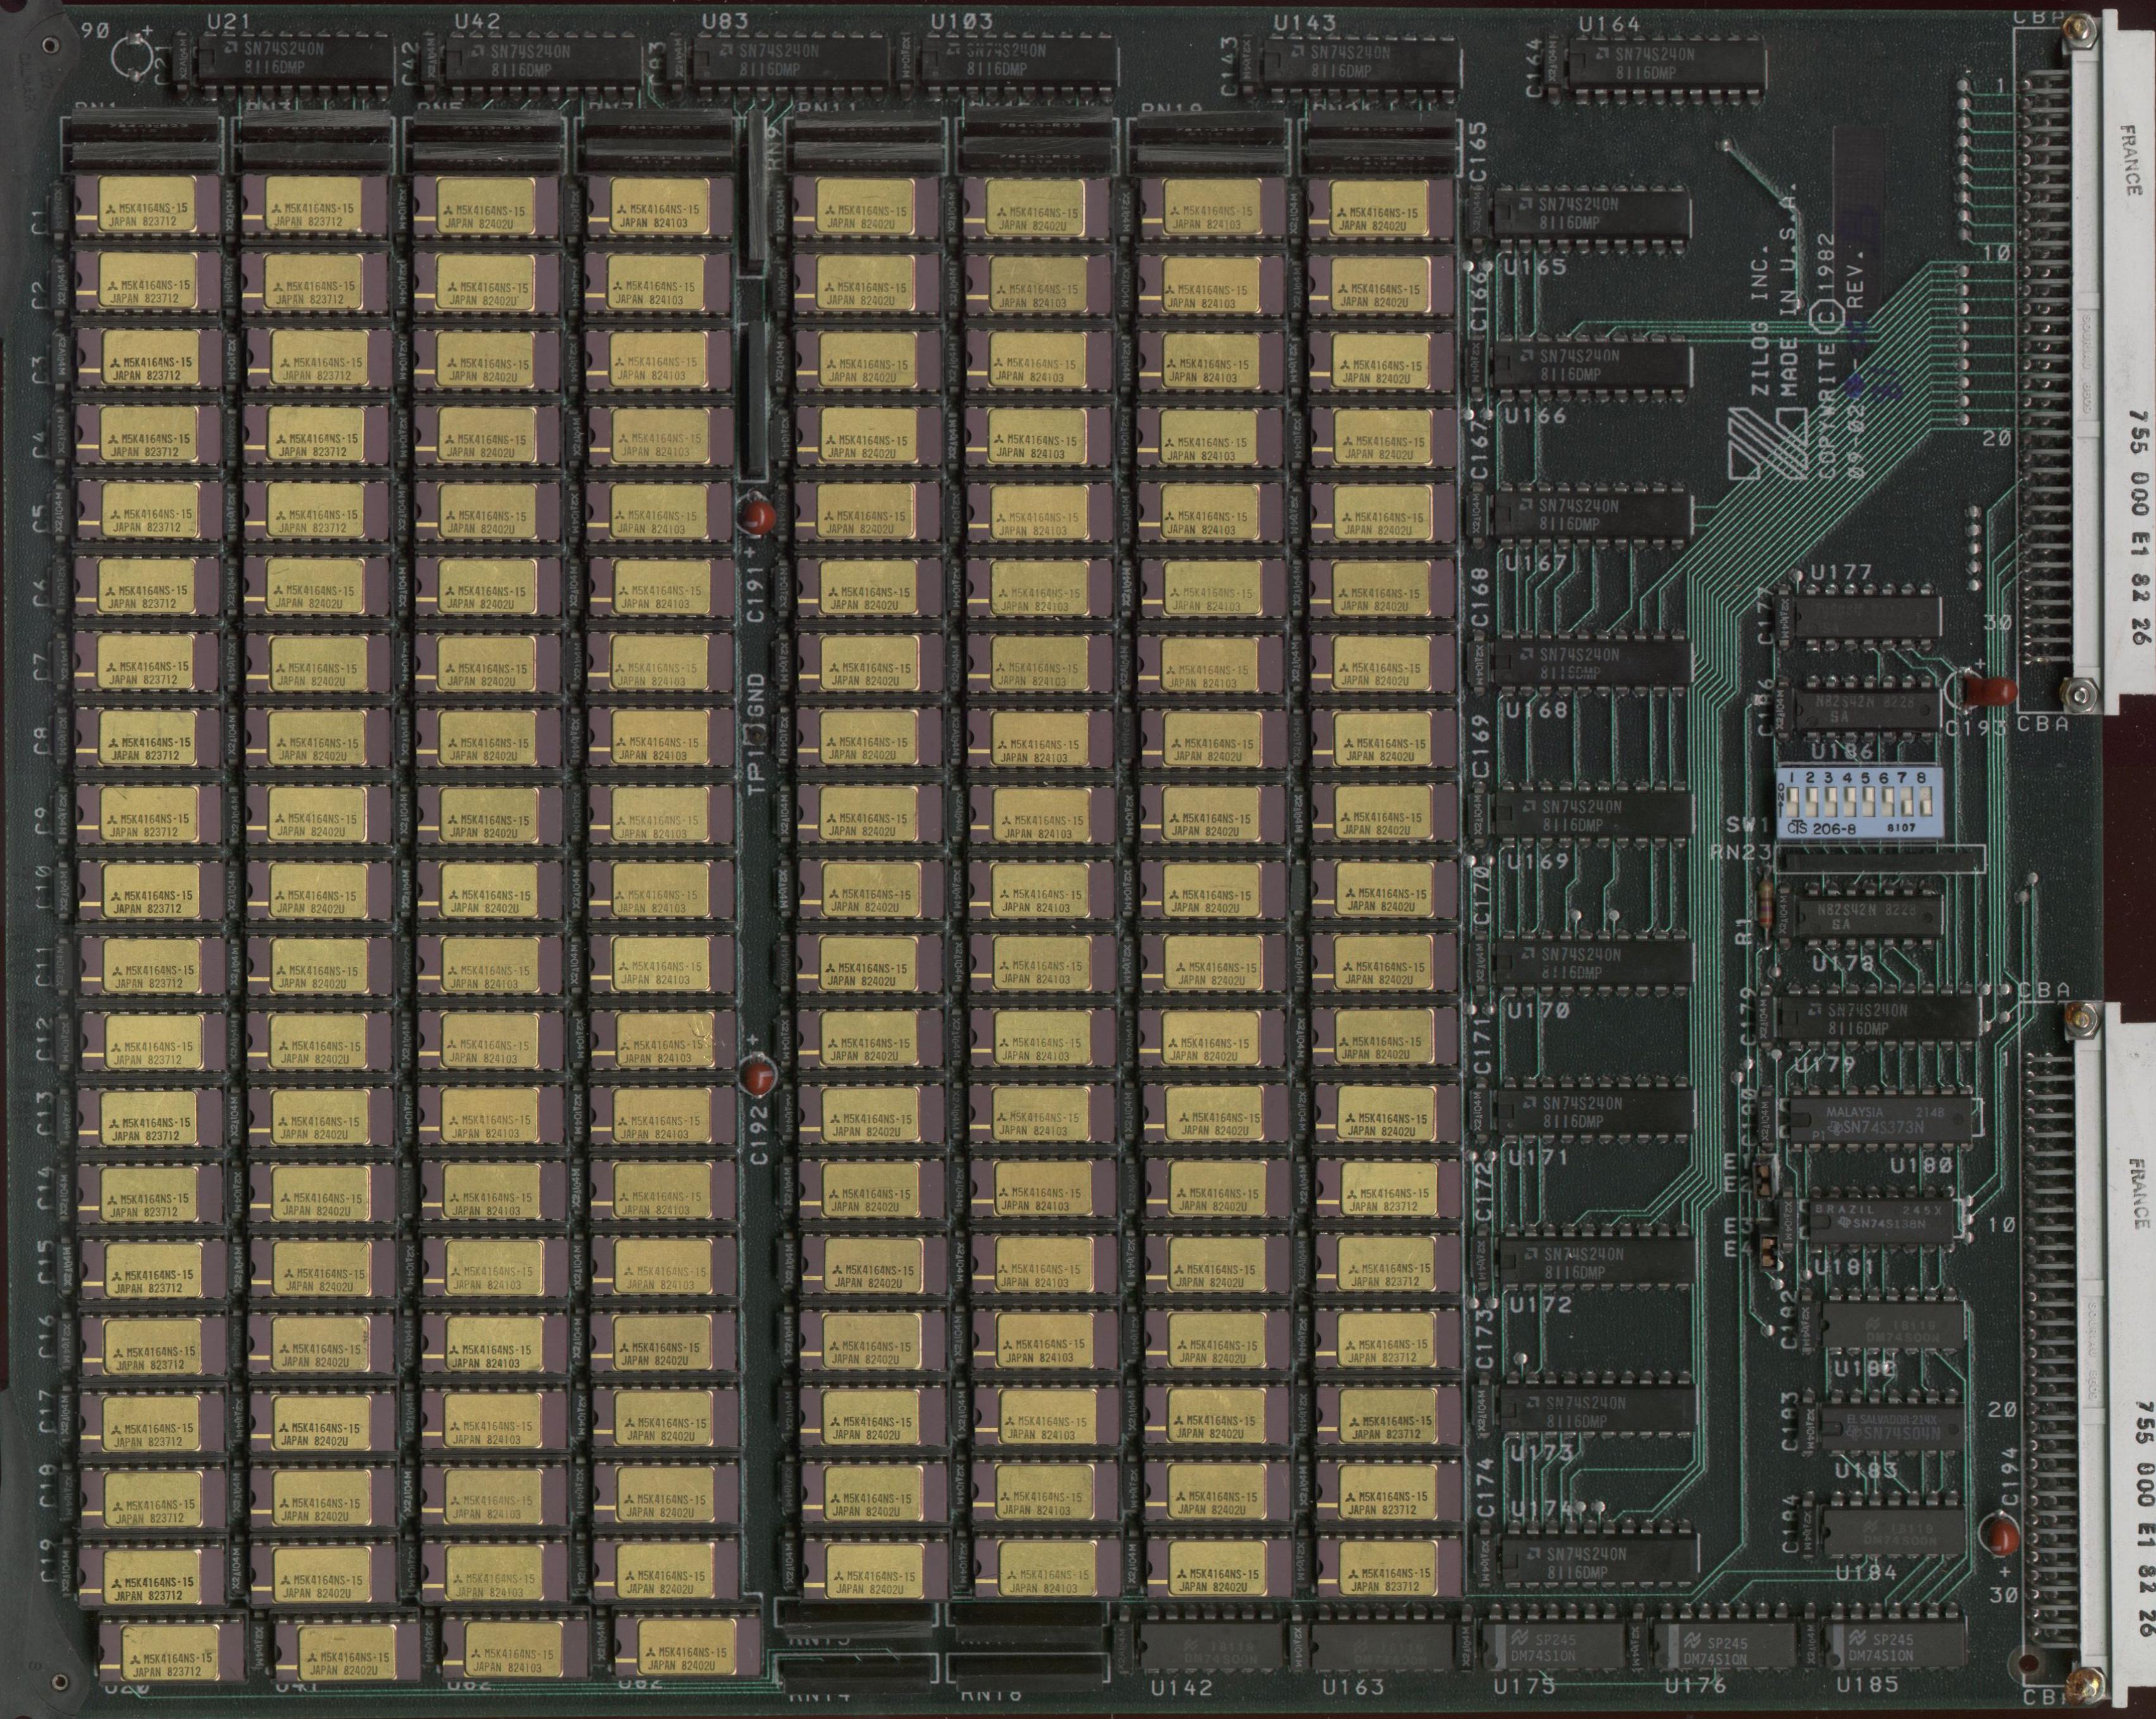Viewport: 2156px width, 1719px height.
Task: Toggle DIP switch 4 on SW1
Action: (1849, 801)
